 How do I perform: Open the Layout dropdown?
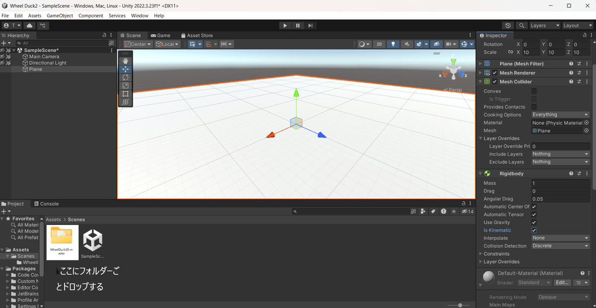point(578,25)
